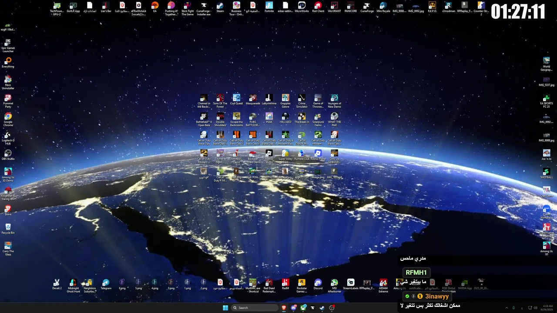Launch VALORANT desktop icon
Image resolution: width=557 pixels, height=313 pixels.
(334, 7)
